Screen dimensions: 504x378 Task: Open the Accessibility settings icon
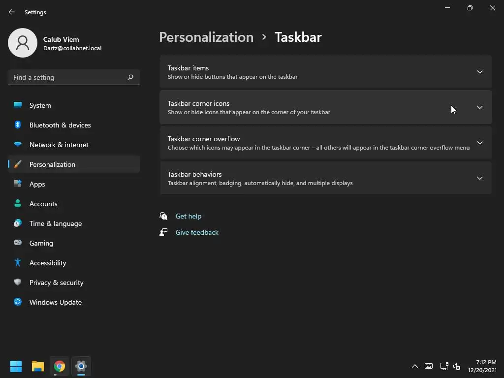point(18,263)
